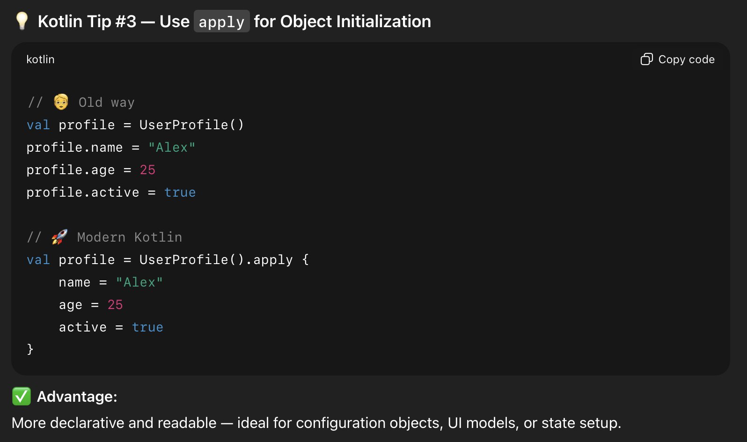Click the light bulb emoji in heading
Image resolution: width=747 pixels, height=442 pixels.
click(x=22, y=21)
